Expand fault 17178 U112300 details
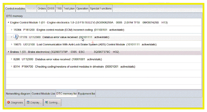This screenshot has height=112, width=207. 12,37
